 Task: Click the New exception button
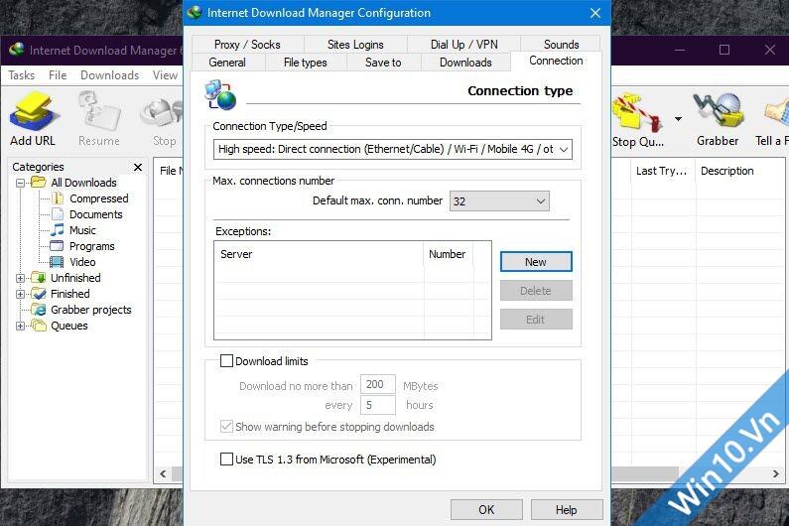point(535,262)
